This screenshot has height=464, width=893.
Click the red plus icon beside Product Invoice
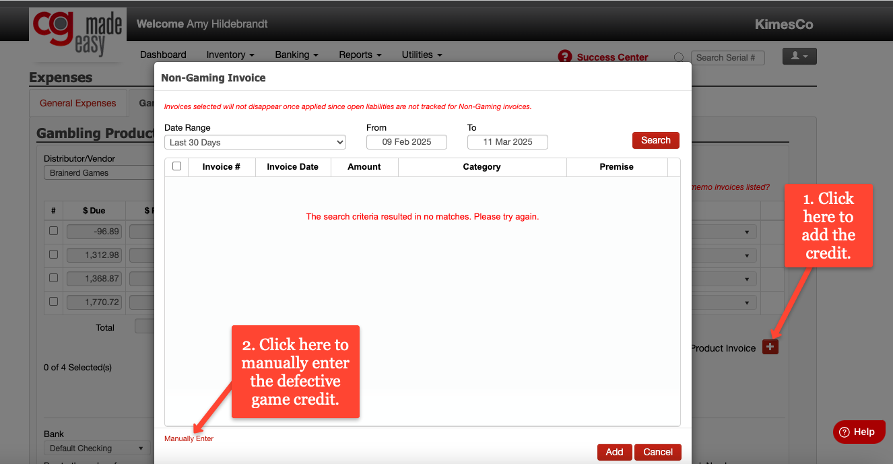pos(770,347)
